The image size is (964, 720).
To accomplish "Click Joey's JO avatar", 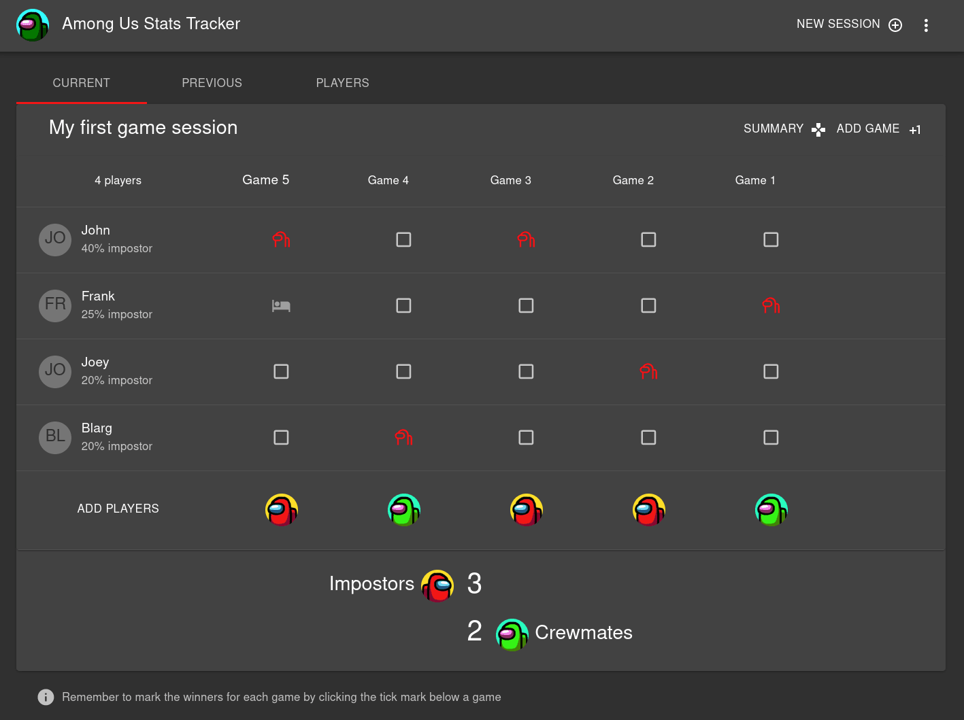I will tap(55, 372).
